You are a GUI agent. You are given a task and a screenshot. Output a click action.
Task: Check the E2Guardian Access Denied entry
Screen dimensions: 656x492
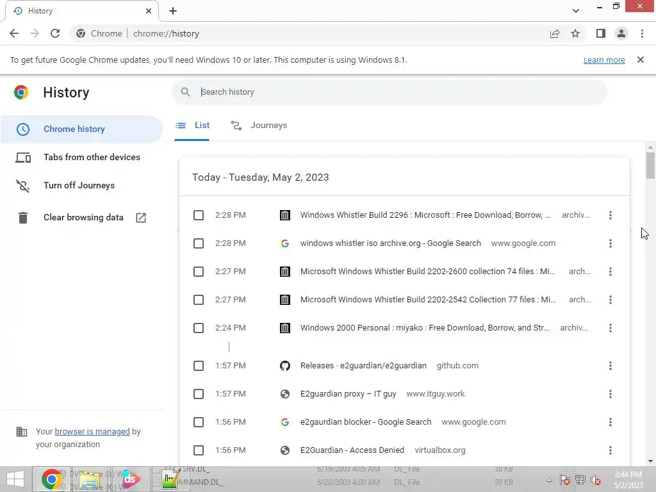click(199, 450)
